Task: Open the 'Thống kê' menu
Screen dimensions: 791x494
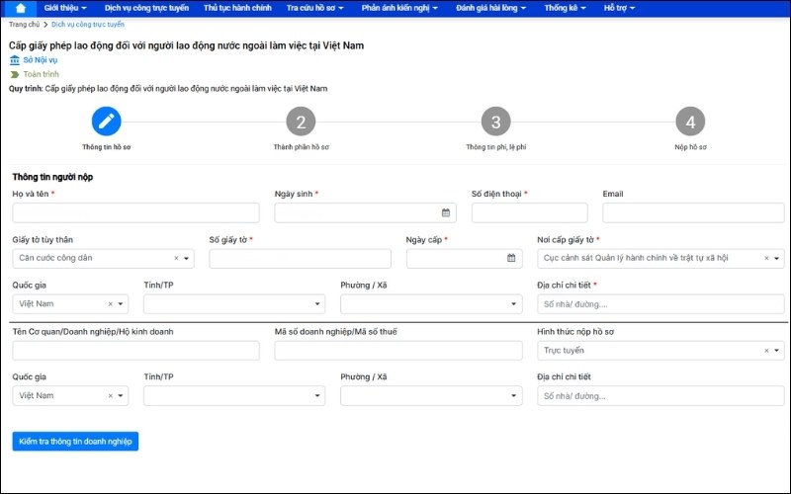Action: (565, 8)
